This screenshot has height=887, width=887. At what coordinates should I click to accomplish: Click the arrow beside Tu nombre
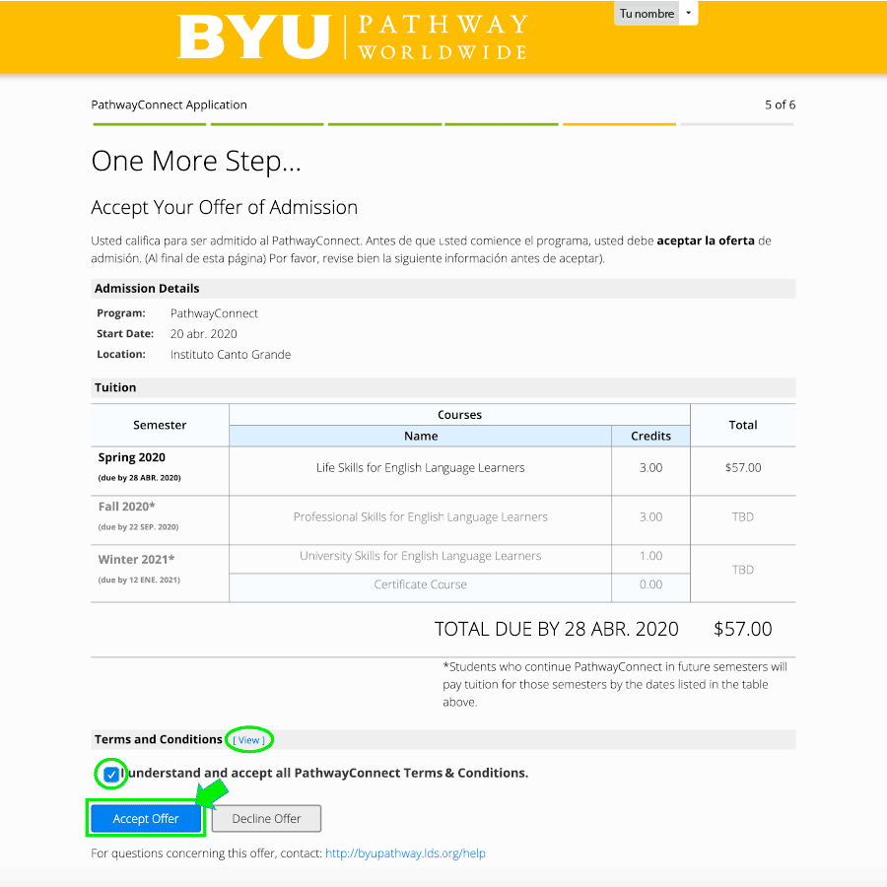pos(689,14)
